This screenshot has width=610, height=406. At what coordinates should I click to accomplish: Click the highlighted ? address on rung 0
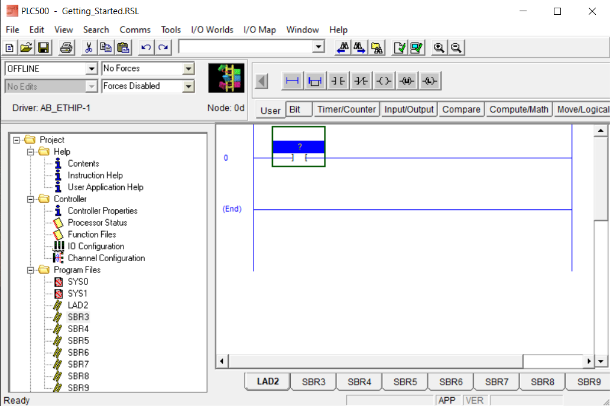tap(298, 147)
